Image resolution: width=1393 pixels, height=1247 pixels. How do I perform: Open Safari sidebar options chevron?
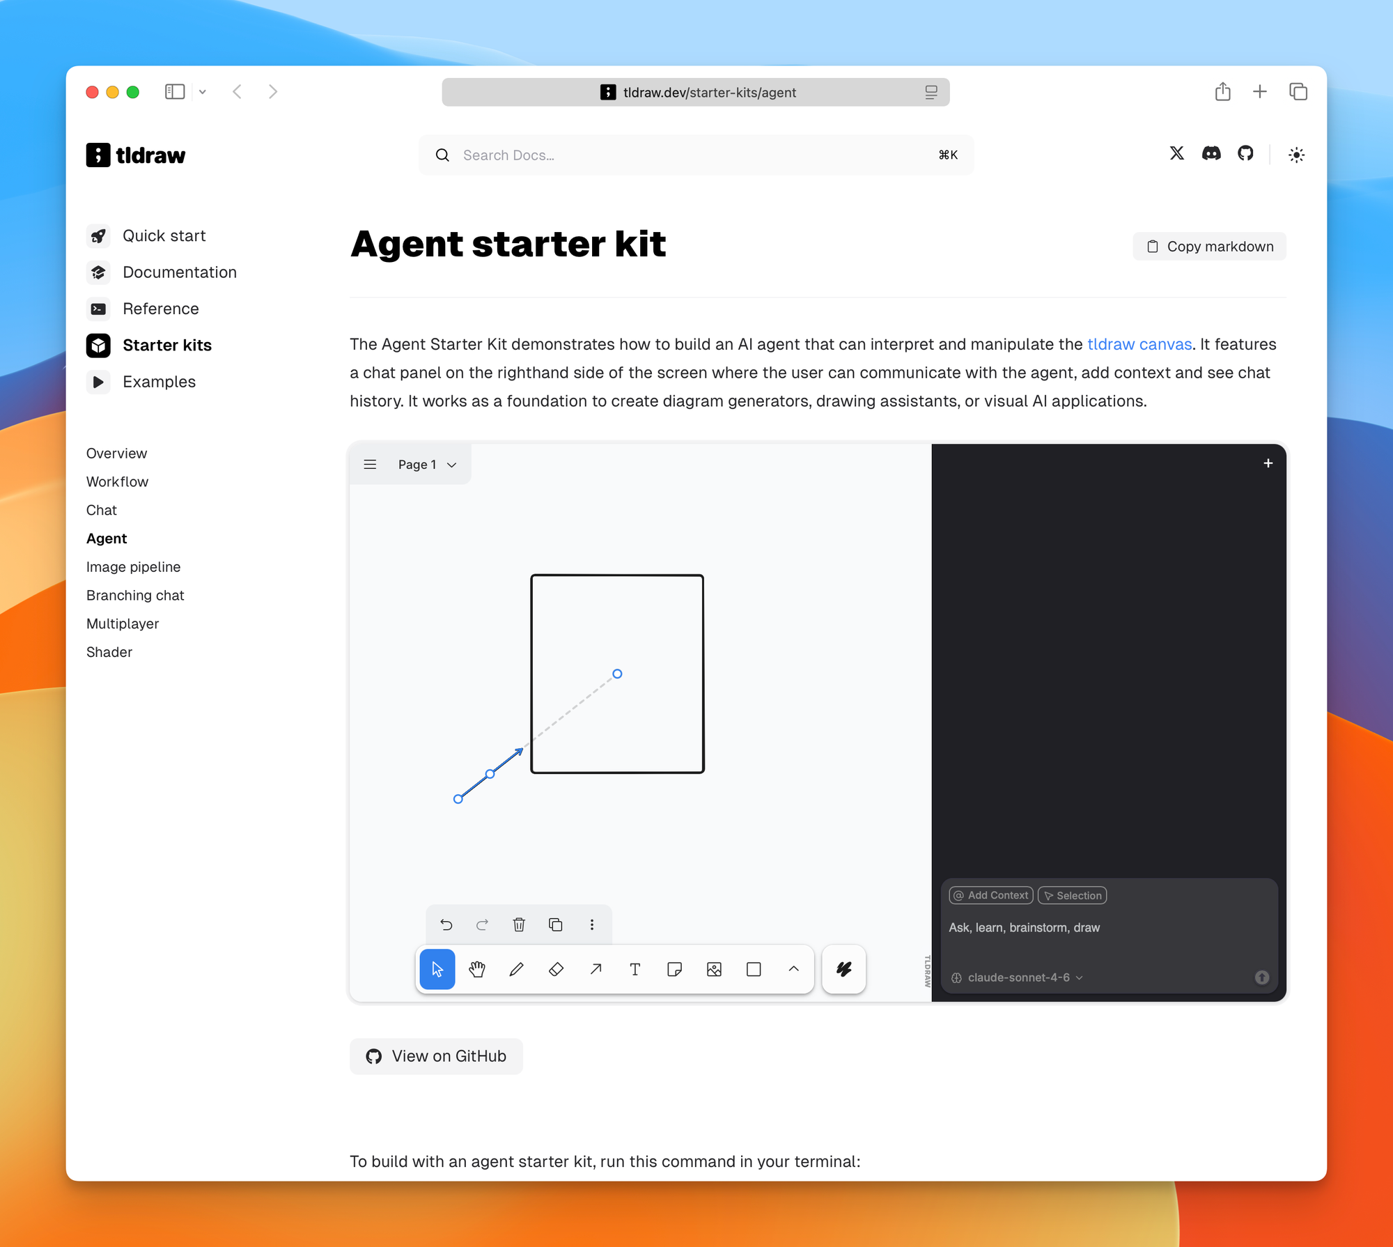[x=203, y=92]
